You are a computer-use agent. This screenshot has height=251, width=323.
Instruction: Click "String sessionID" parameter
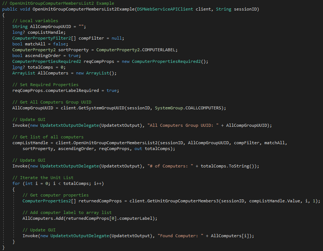236,9
